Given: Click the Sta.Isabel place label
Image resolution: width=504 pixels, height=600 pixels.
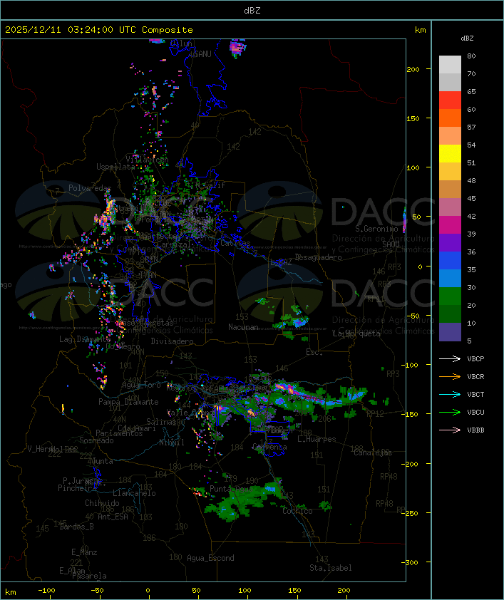Looking at the screenshot, I should [331, 568].
